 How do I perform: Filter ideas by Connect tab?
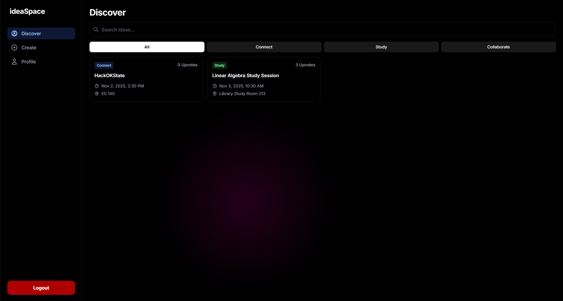point(264,47)
